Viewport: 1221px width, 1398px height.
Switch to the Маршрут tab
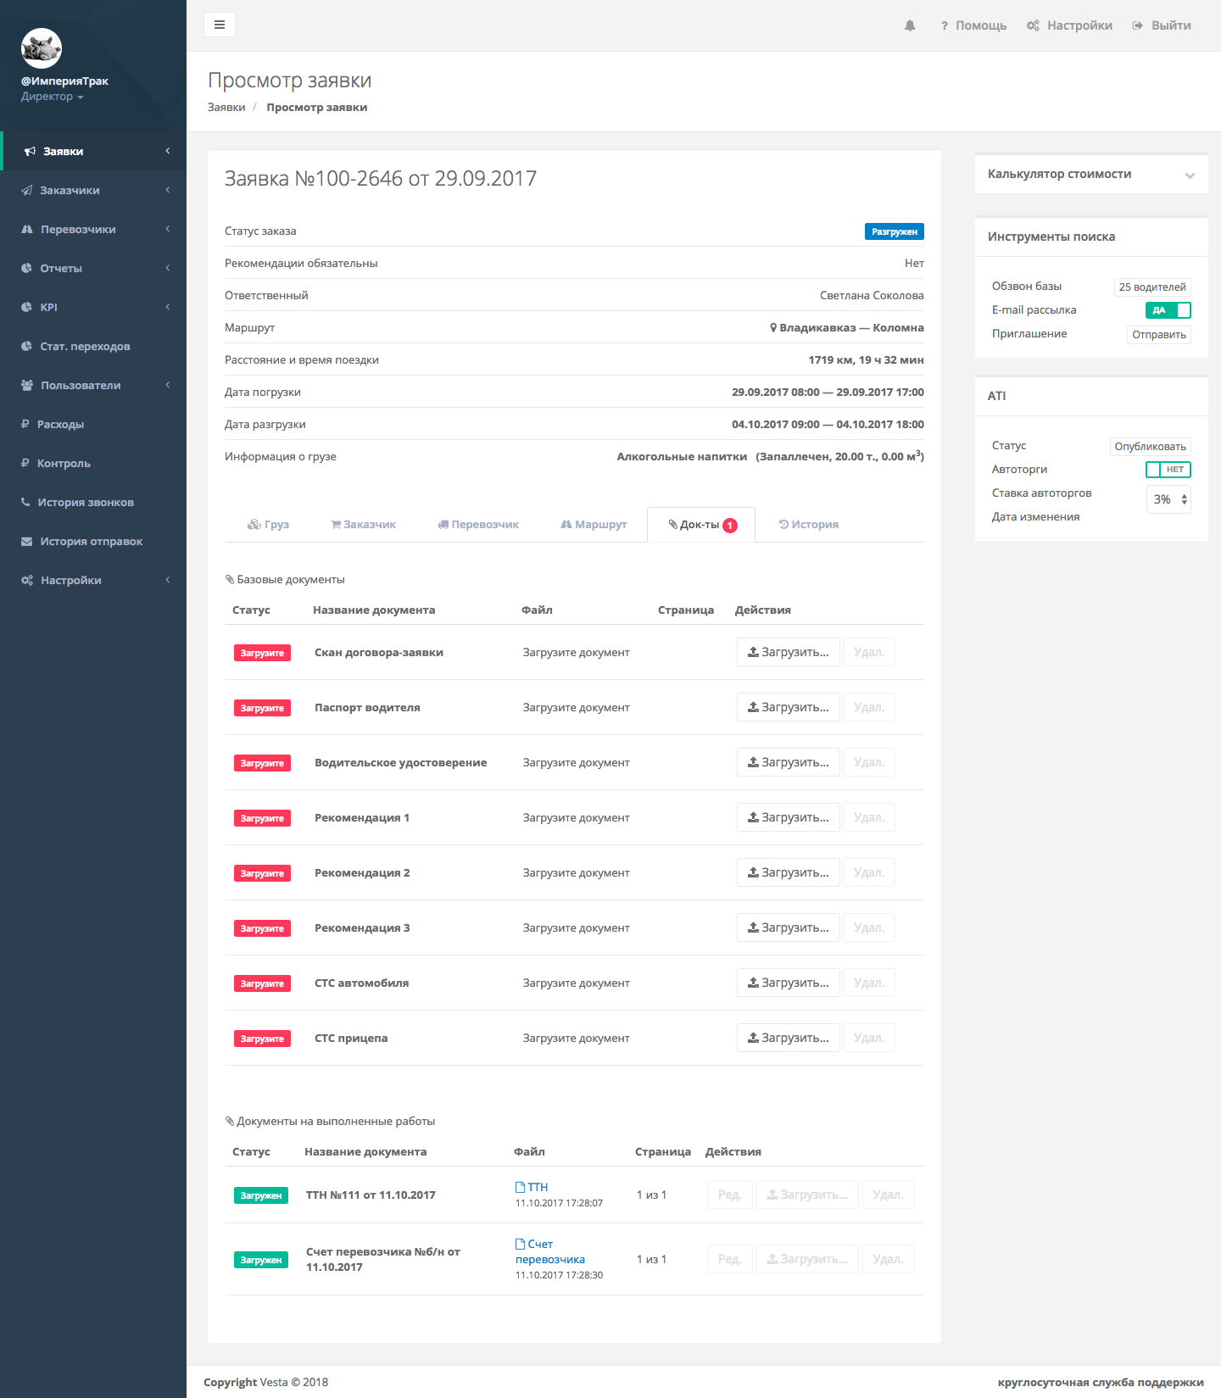[594, 525]
